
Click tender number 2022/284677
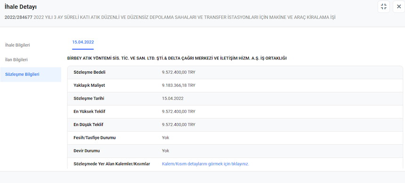18,17
